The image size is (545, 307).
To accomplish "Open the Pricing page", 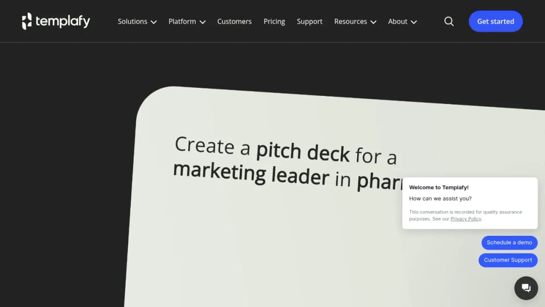I will pyautogui.click(x=274, y=22).
